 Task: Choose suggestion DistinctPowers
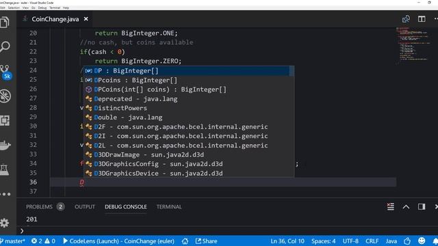pyautogui.click(x=187, y=108)
